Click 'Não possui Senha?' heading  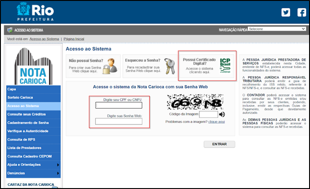[86, 60]
